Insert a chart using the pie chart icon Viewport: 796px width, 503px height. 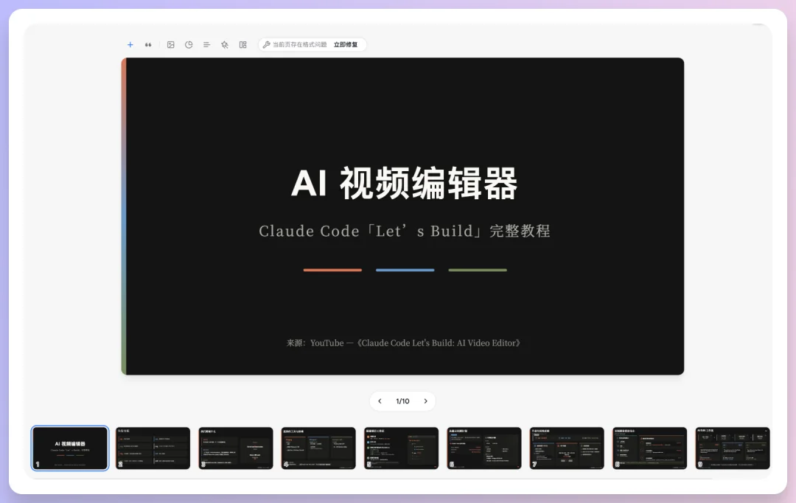pyautogui.click(x=189, y=44)
